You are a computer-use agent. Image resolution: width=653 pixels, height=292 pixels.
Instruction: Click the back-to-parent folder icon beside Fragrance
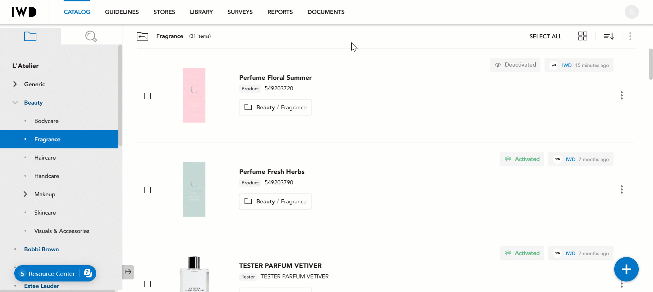[x=143, y=36]
